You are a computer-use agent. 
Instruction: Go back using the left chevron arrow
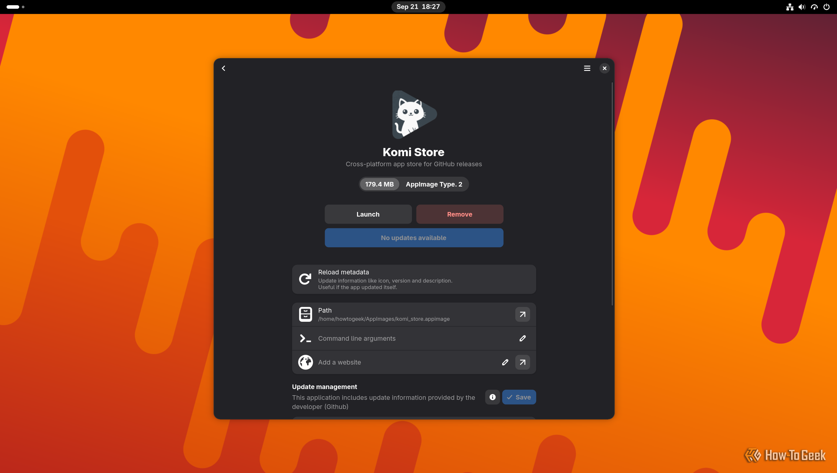pyautogui.click(x=224, y=68)
